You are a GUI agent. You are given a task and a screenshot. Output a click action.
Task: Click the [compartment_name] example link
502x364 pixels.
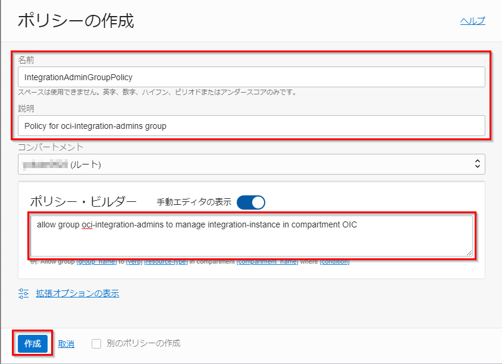[x=266, y=262]
